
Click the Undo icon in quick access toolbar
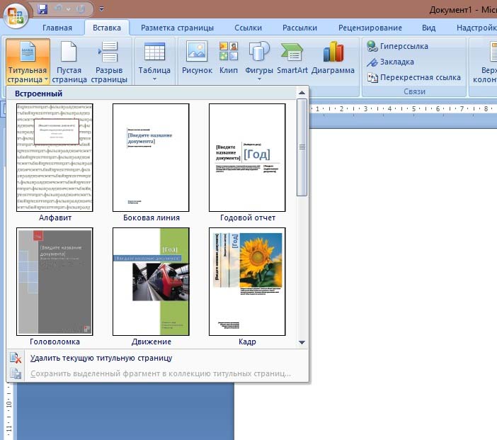58,9
